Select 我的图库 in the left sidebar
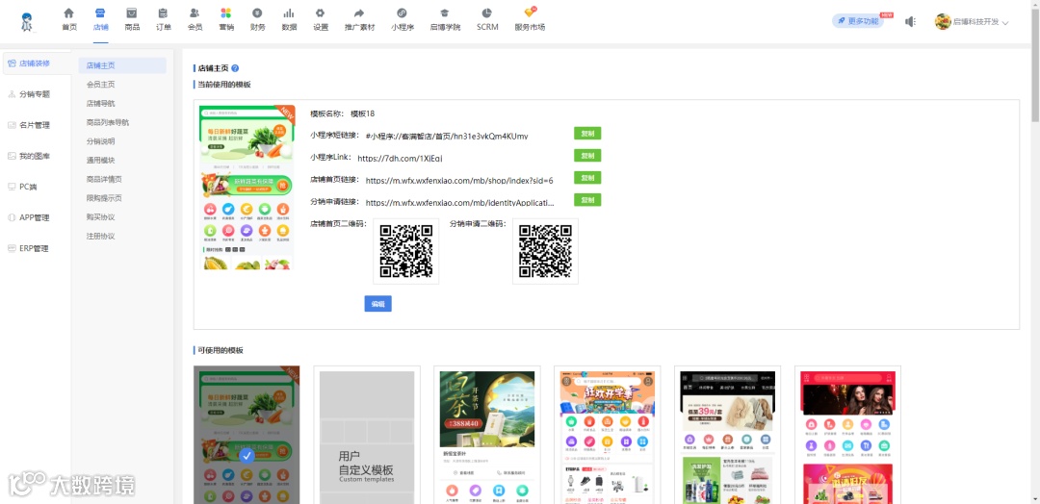The image size is (1040, 504). (x=36, y=157)
